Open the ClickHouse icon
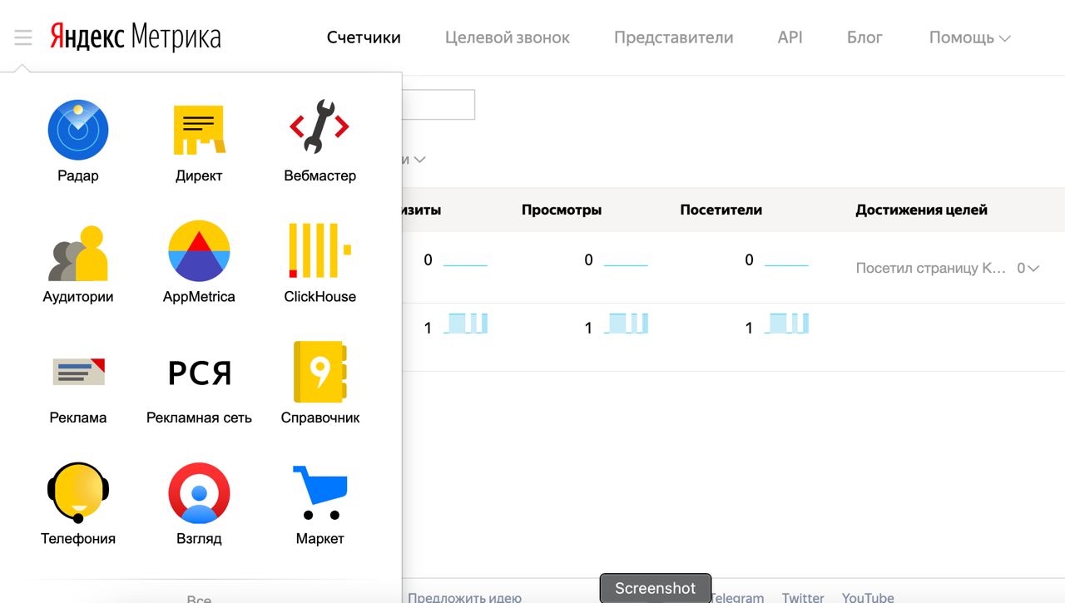 point(319,250)
